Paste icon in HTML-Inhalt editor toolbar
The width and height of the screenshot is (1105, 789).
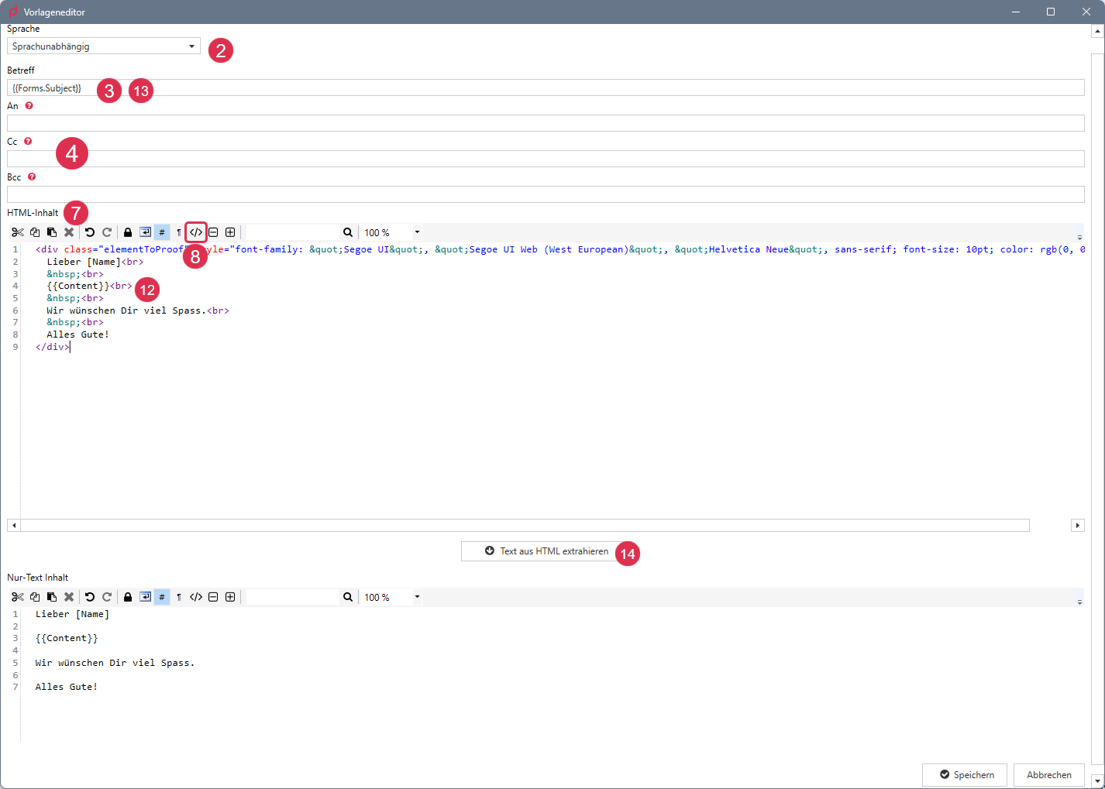pos(52,232)
